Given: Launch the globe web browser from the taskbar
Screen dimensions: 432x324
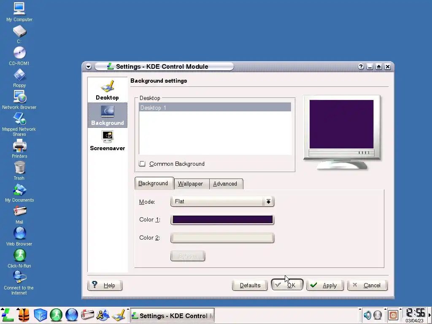Looking at the screenshot, I should point(72,315).
